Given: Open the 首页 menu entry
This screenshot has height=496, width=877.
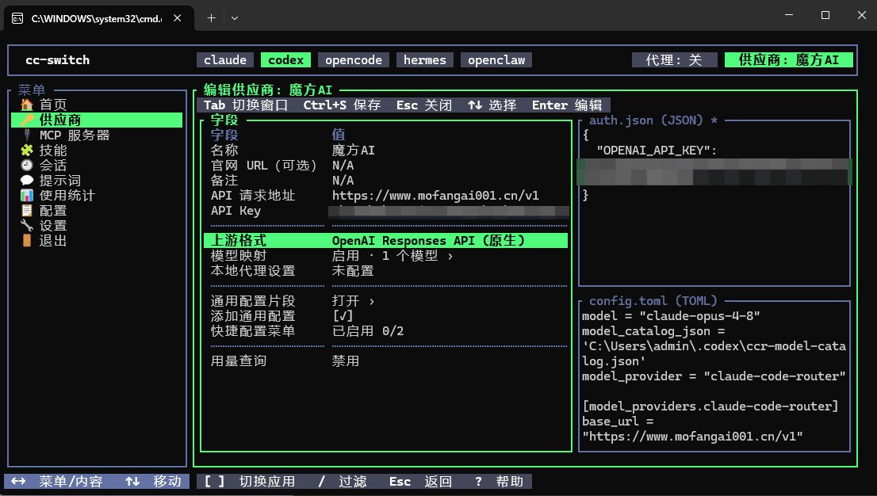Looking at the screenshot, I should click(x=53, y=105).
